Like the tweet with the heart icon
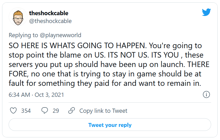Screen dimensions: 220x140 tap(13, 111)
